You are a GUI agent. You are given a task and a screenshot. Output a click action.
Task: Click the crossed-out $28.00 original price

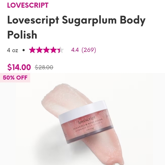click(44, 67)
